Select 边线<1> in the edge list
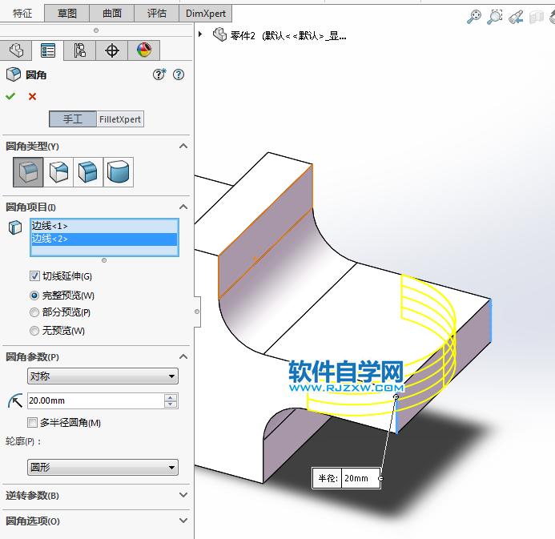 tap(104, 226)
